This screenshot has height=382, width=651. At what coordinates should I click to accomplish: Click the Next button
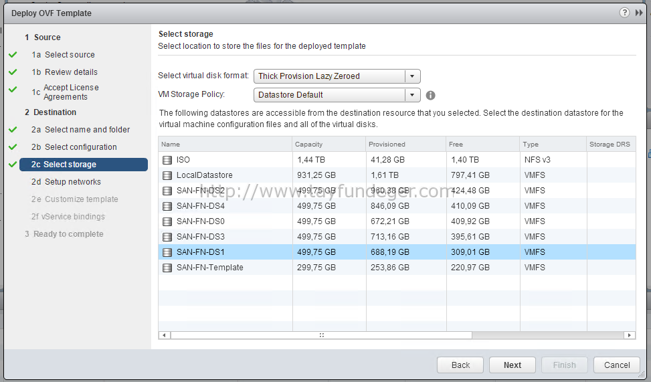pyautogui.click(x=513, y=365)
